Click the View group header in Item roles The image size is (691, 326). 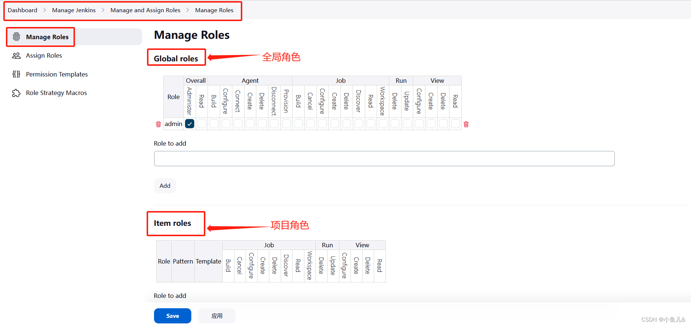click(x=362, y=245)
